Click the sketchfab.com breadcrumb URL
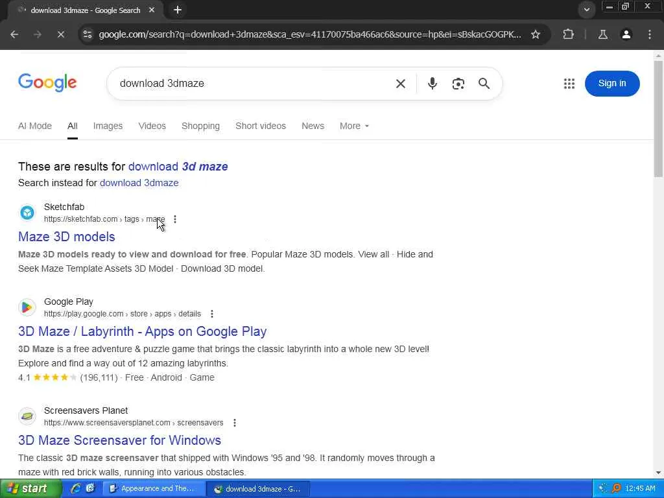Screen dimensions: 664x498 point(104,219)
